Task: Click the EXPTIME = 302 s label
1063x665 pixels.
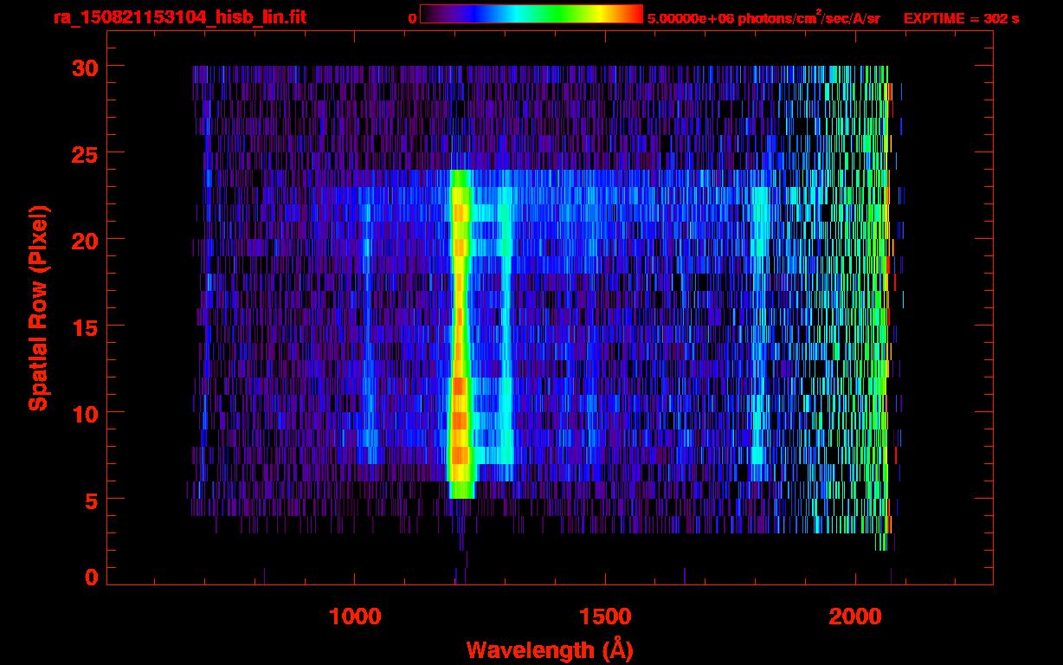Action: 961,18
